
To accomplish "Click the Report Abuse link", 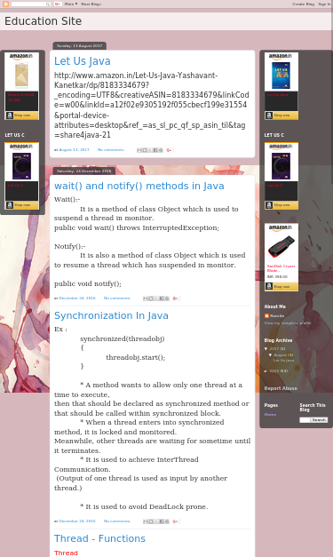I will [x=281, y=388].
